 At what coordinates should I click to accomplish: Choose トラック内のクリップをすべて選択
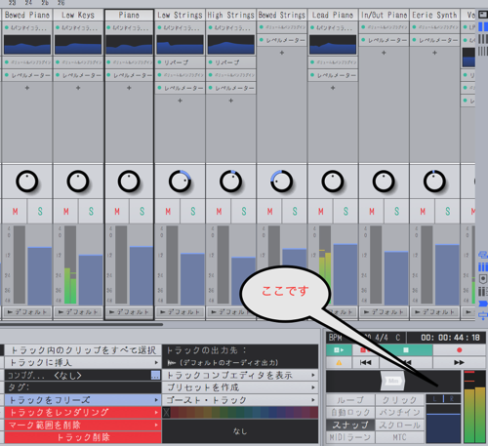pos(83,350)
